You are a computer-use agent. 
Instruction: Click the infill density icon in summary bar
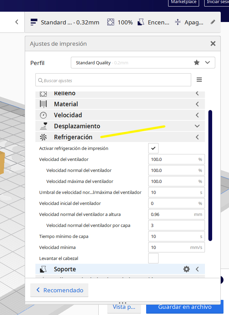coord(110,22)
